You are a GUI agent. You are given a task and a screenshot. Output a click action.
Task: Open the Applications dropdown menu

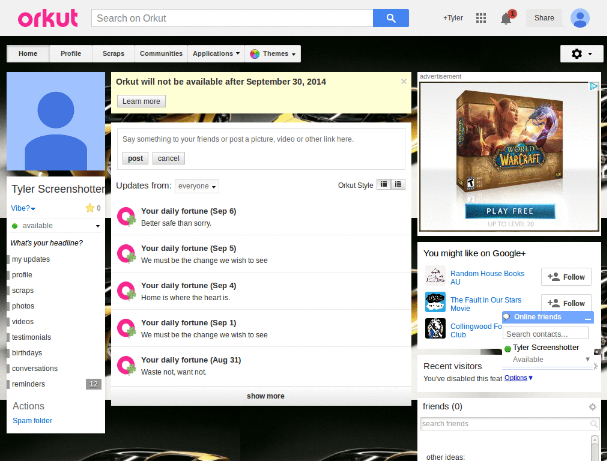pos(216,53)
